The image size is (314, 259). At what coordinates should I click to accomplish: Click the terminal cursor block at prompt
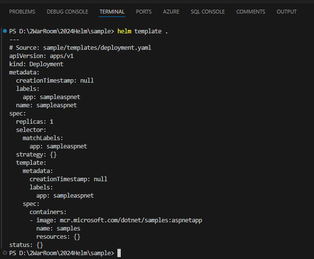coord(119,253)
